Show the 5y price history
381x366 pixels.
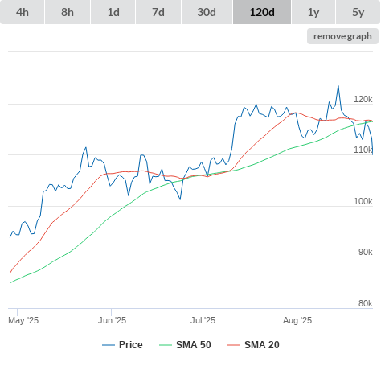(x=358, y=12)
